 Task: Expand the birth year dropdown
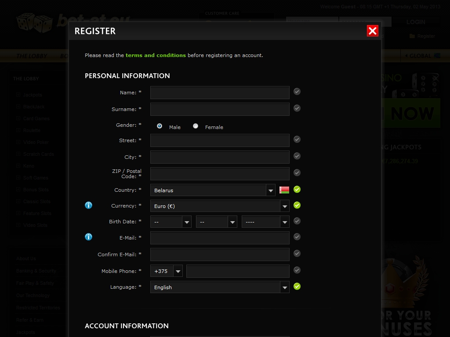(265, 222)
